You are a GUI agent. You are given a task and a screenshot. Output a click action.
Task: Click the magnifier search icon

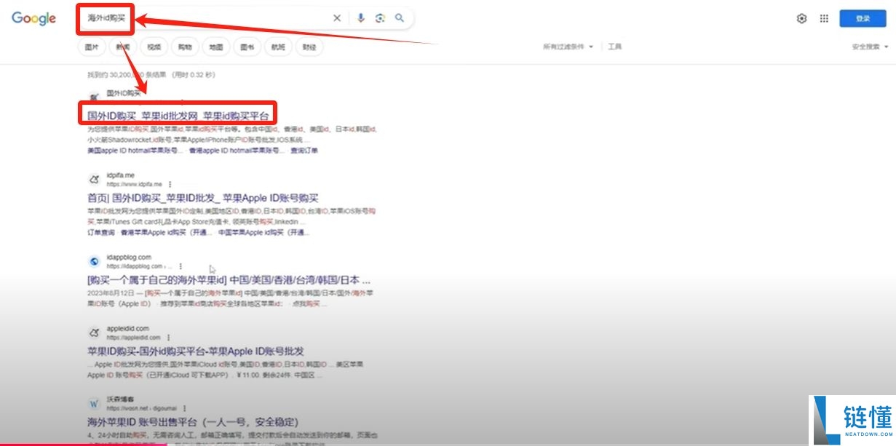pos(400,18)
